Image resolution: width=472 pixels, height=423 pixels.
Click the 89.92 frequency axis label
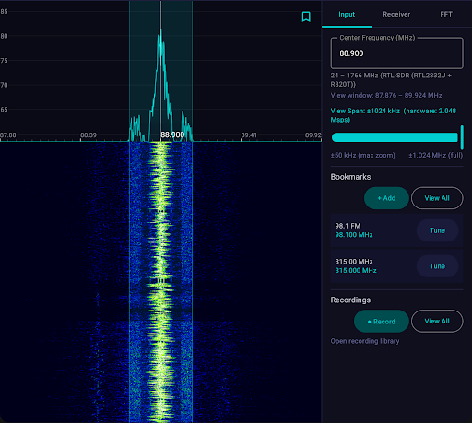(x=313, y=135)
